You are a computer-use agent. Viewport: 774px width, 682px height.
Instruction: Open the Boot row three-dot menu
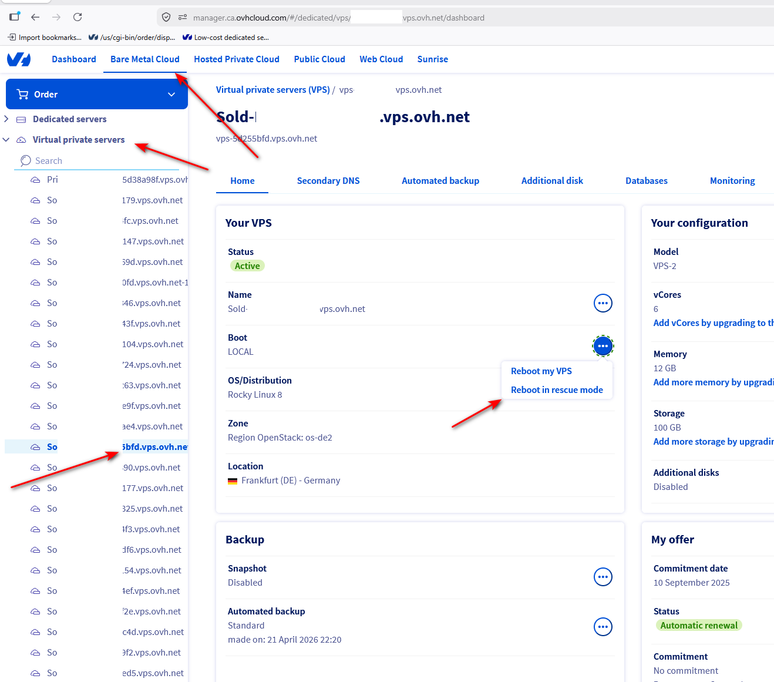pos(603,346)
